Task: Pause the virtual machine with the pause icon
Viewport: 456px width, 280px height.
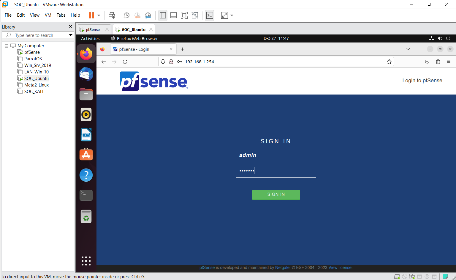Action: coord(91,15)
